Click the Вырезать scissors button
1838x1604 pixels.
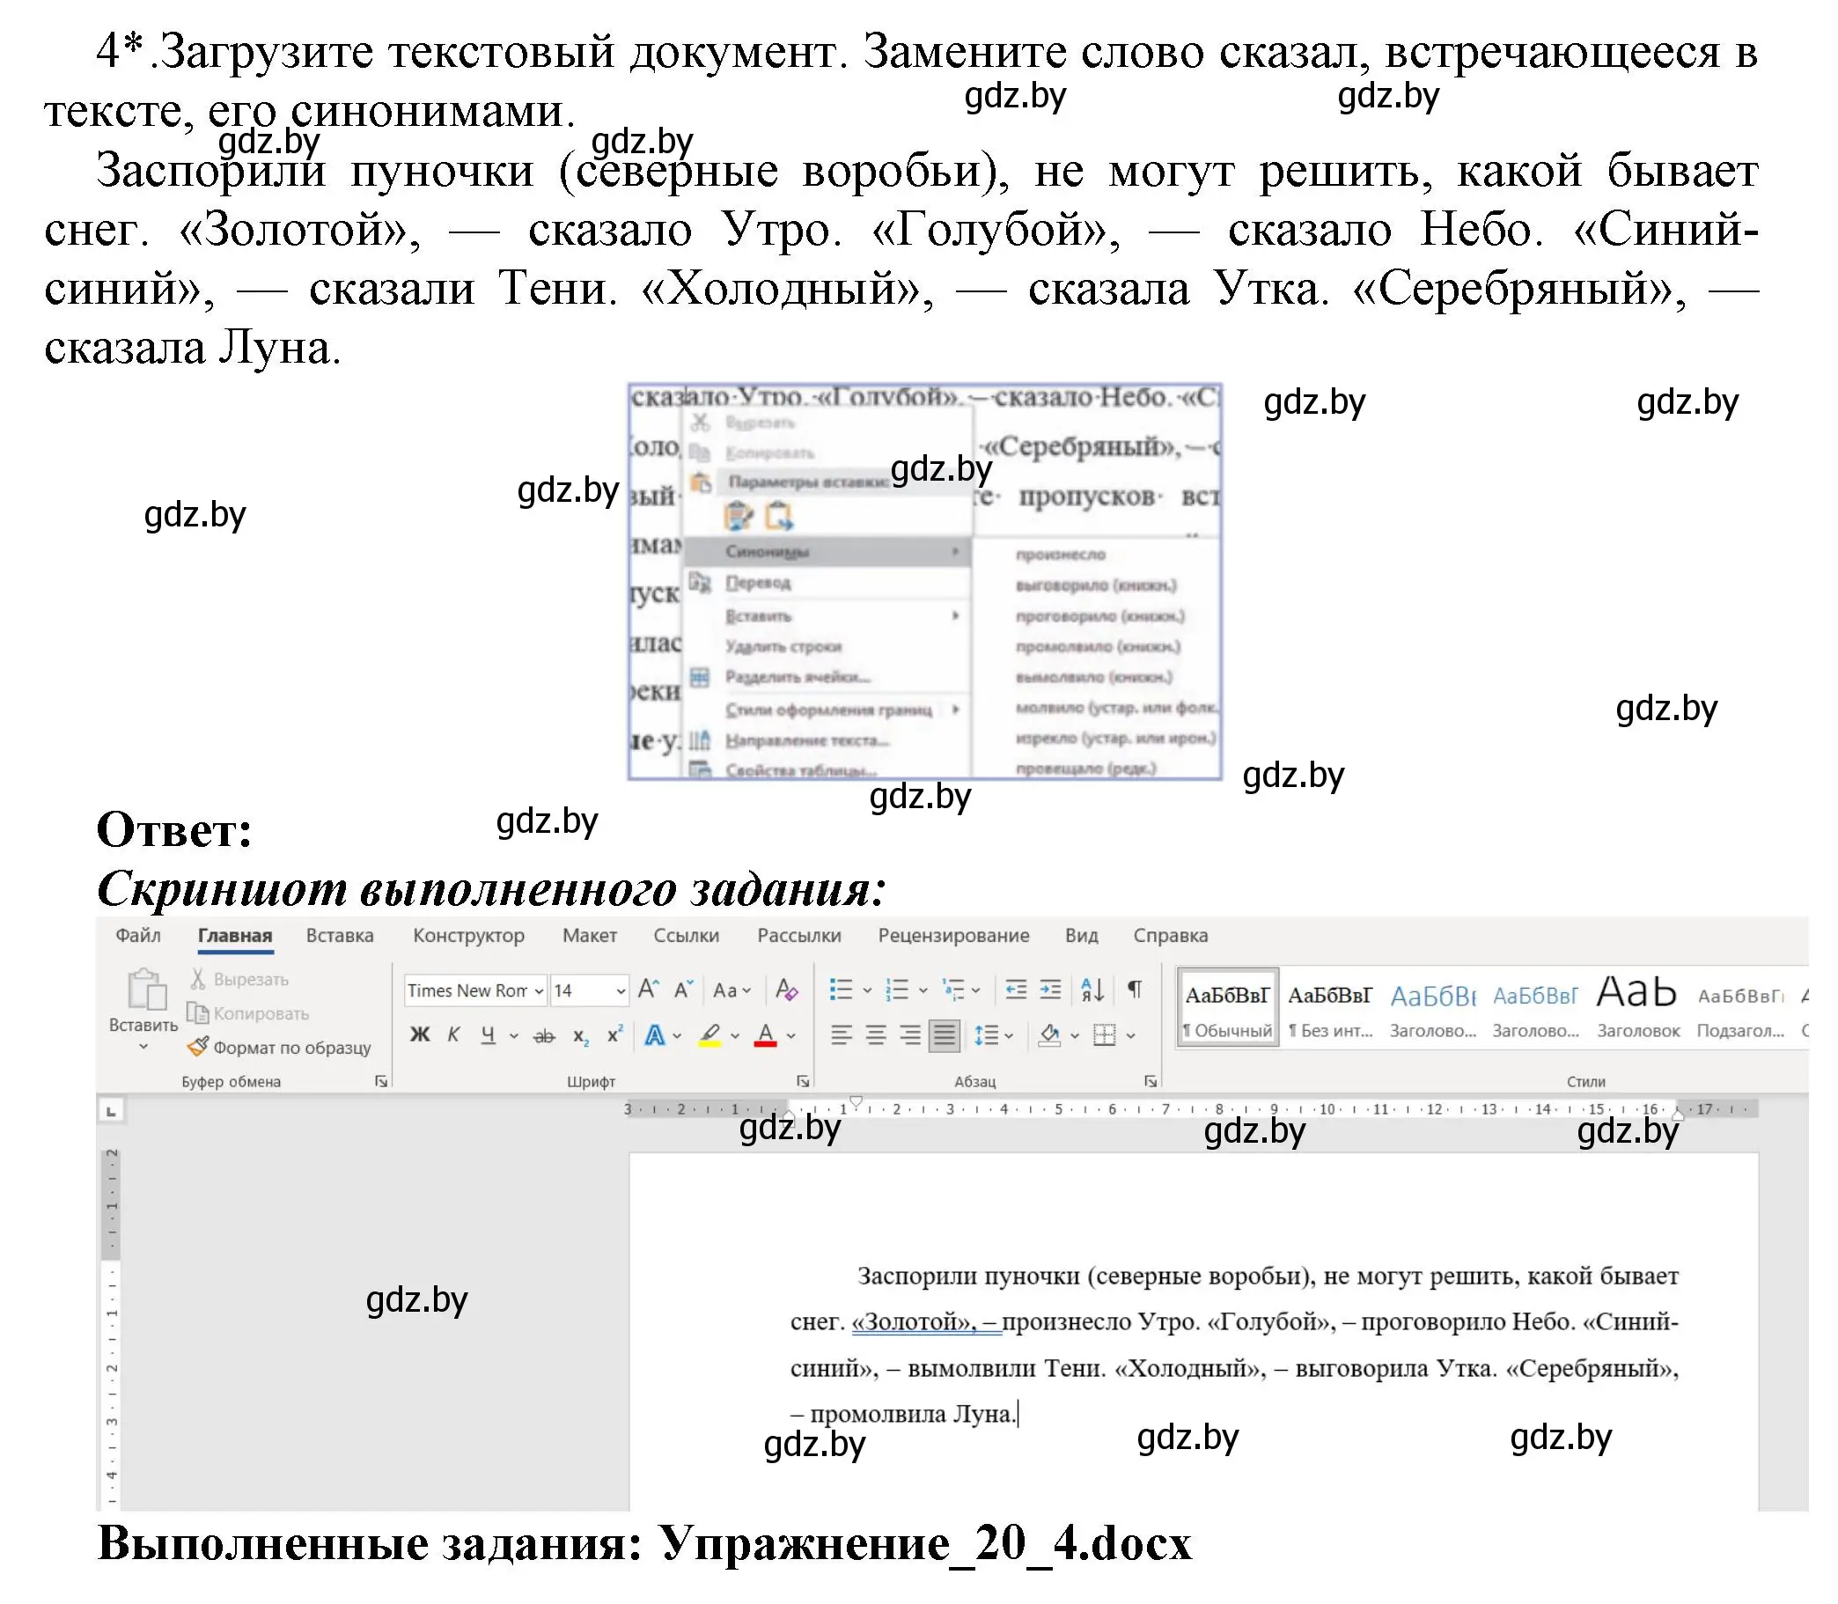tap(238, 979)
